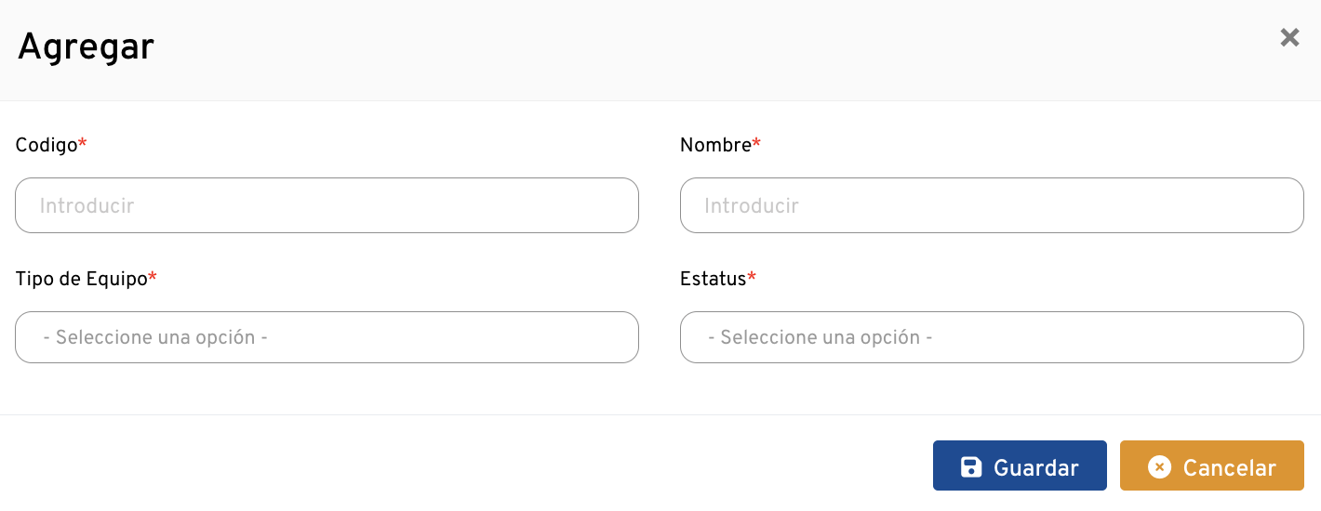
Task: Click the red asterisk beside Estatus
Action: (x=752, y=277)
